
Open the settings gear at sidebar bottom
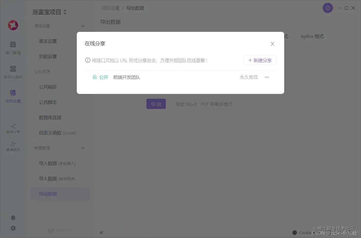(13, 228)
